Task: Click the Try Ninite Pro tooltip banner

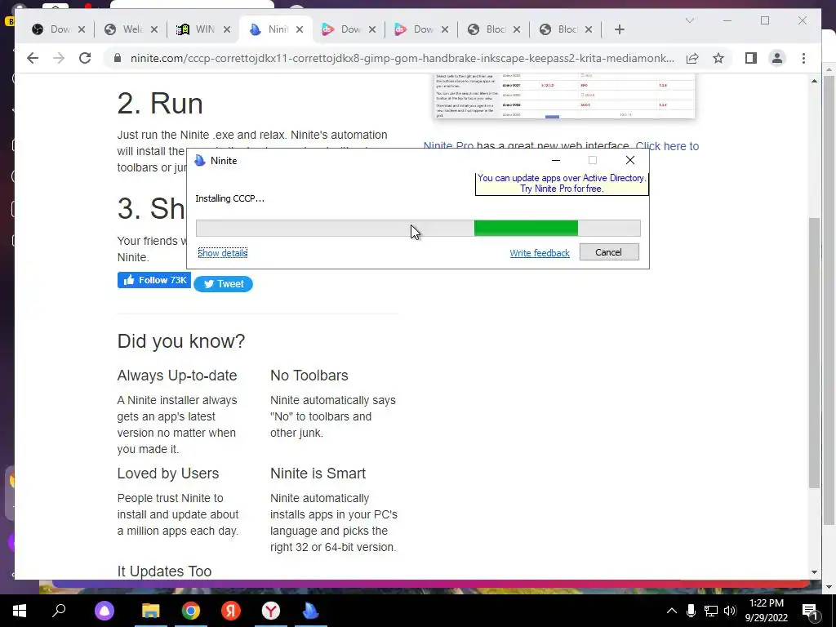Action: click(x=562, y=184)
